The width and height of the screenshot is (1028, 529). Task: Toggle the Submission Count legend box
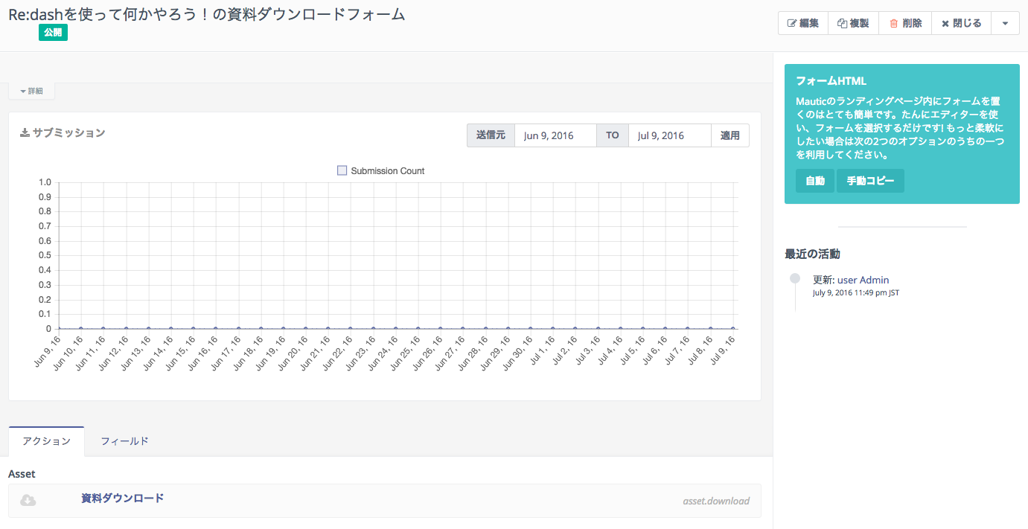[342, 170]
